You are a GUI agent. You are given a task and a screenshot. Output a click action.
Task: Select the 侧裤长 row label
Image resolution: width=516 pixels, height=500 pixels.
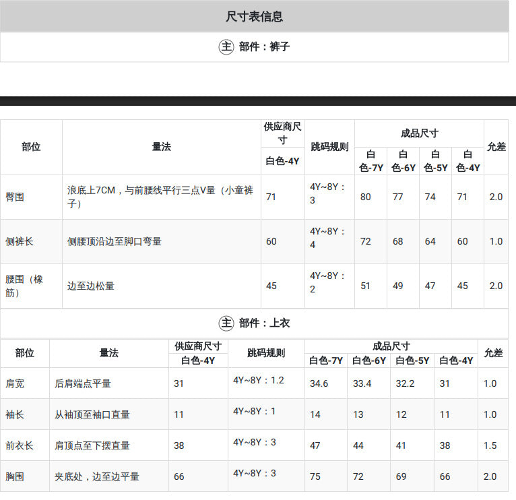pos(20,241)
